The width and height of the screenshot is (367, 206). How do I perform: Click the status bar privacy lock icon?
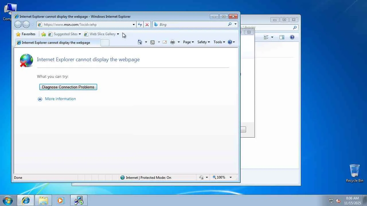pyautogui.click(x=201, y=178)
